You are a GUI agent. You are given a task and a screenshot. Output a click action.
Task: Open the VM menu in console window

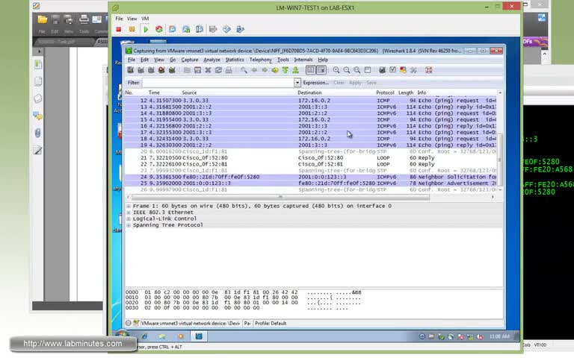pyautogui.click(x=145, y=18)
